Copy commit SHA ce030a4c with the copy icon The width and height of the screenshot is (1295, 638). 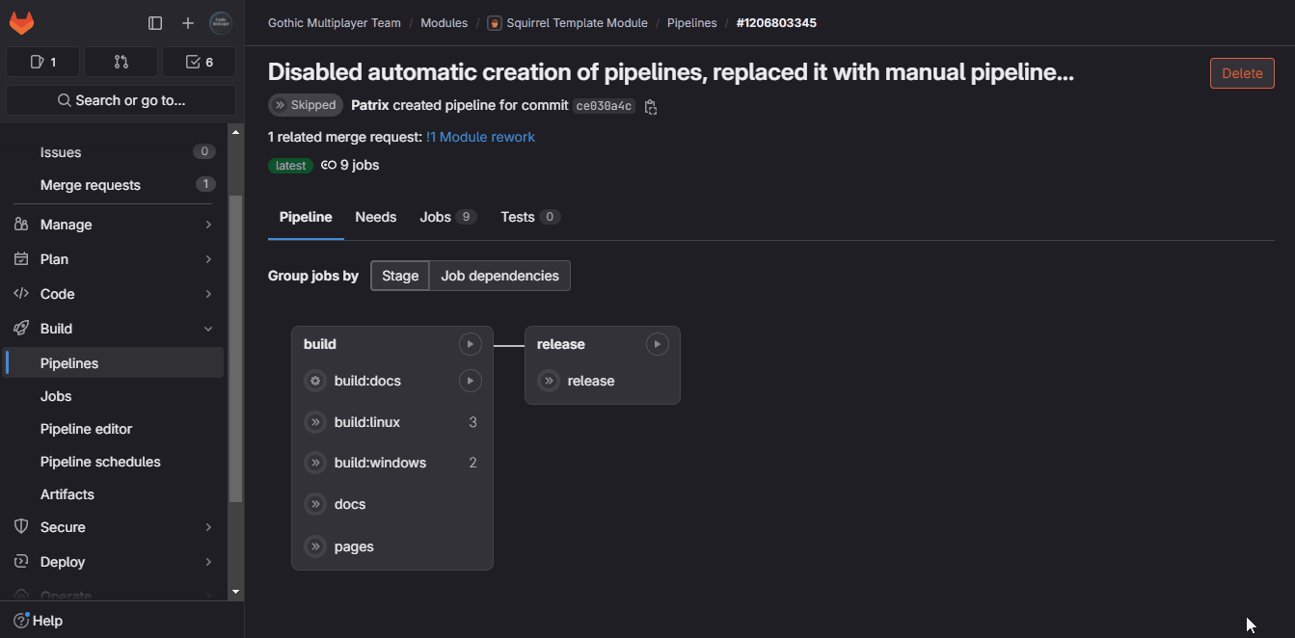[x=651, y=107]
